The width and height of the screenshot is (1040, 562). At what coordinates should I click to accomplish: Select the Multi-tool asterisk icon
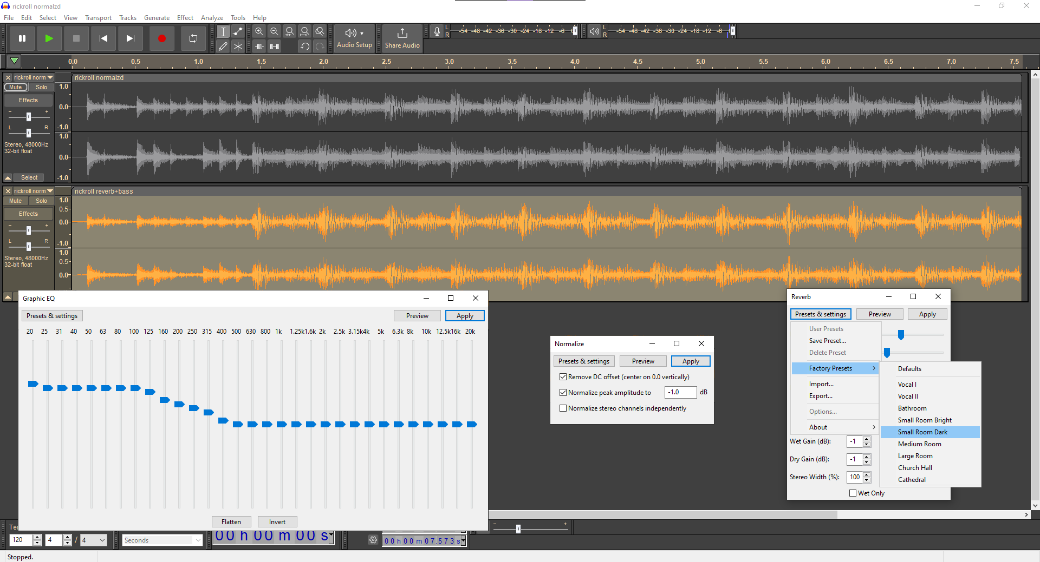238,47
